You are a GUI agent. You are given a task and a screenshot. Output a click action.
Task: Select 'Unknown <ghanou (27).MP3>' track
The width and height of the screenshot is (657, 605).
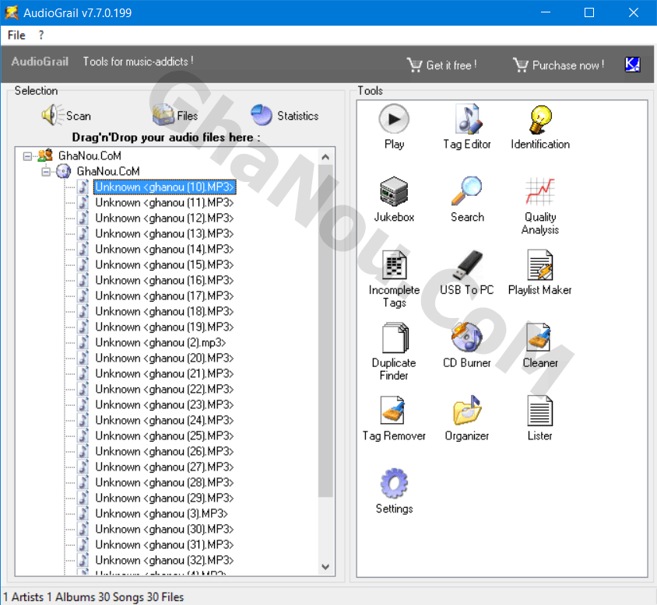(164, 467)
